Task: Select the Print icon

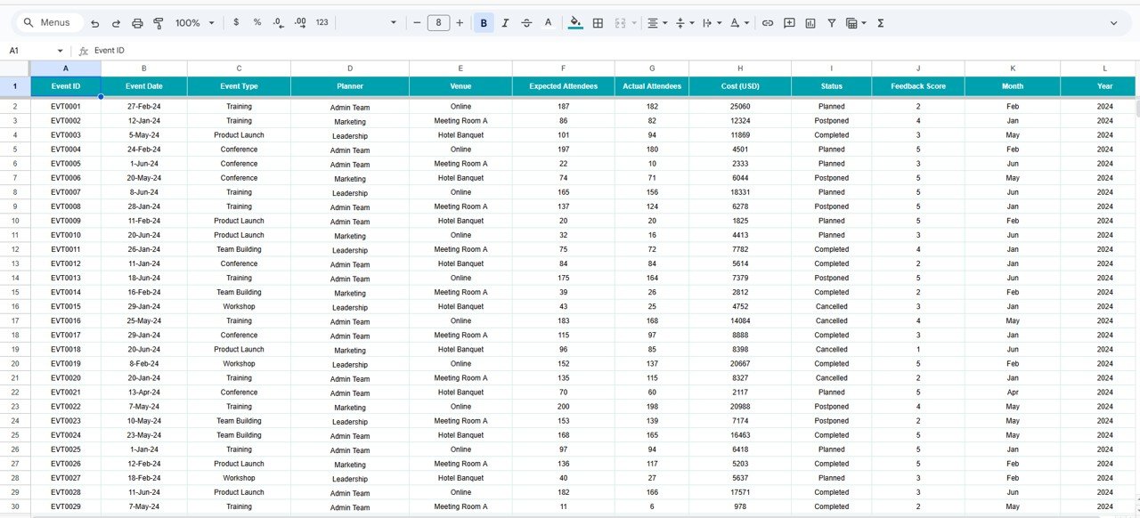Action: (x=136, y=22)
